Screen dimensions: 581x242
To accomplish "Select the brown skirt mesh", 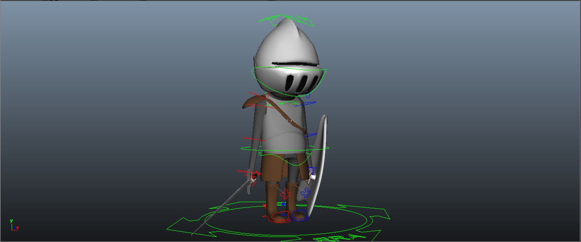I will click(272, 168).
